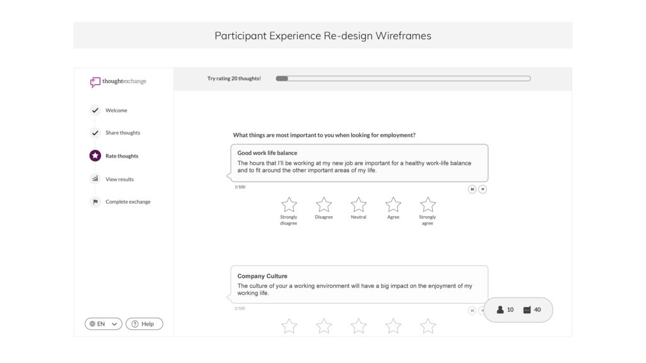This screenshot has height=363, width=646.
Task: Click the Complete exchange flag icon
Action: click(x=95, y=202)
